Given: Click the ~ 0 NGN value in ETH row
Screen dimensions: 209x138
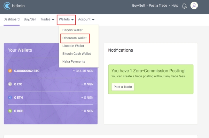Looking at the screenshot, I should [x=87, y=98].
